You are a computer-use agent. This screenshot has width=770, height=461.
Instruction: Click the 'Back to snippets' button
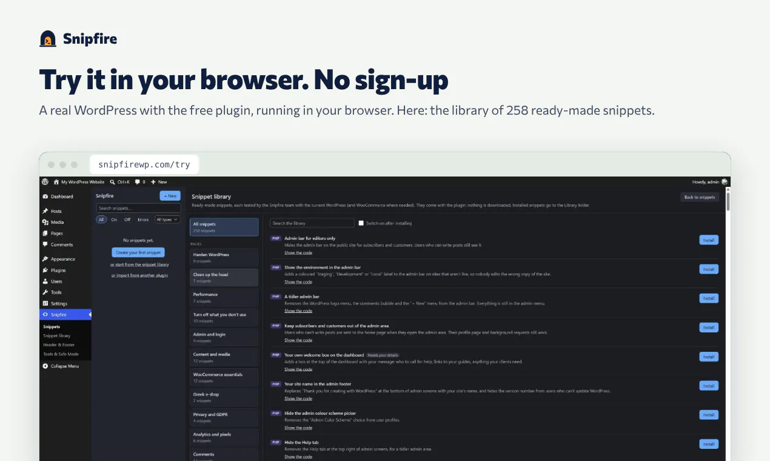(x=700, y=197)
